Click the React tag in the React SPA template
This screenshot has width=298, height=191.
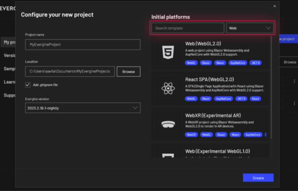(255, 99)
